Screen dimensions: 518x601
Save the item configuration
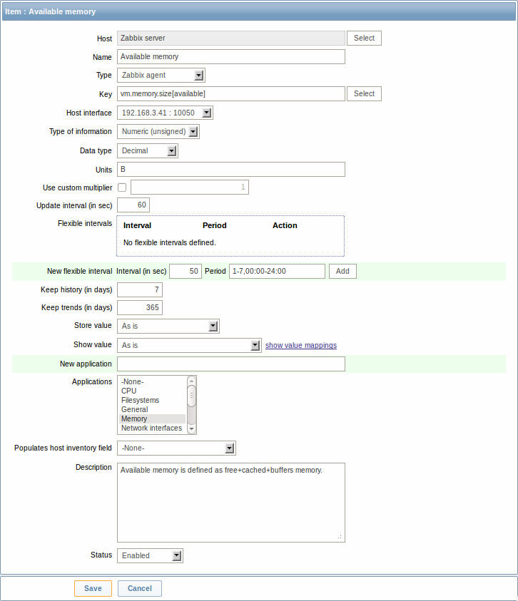[93, 588]
